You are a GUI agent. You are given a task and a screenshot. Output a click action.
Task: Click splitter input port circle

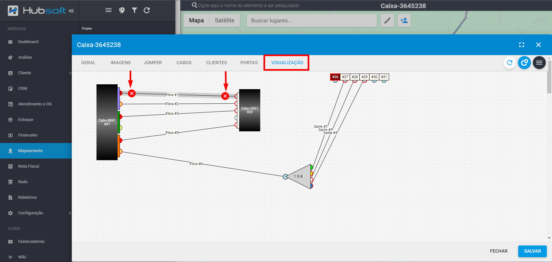tap(285, 177)
